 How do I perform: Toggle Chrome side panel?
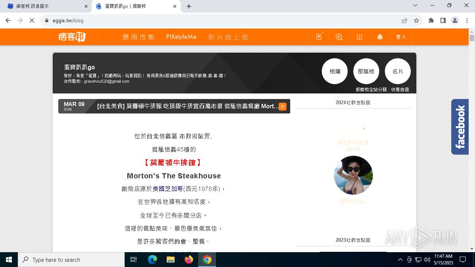pyautogui.click(x=443, y=20)
